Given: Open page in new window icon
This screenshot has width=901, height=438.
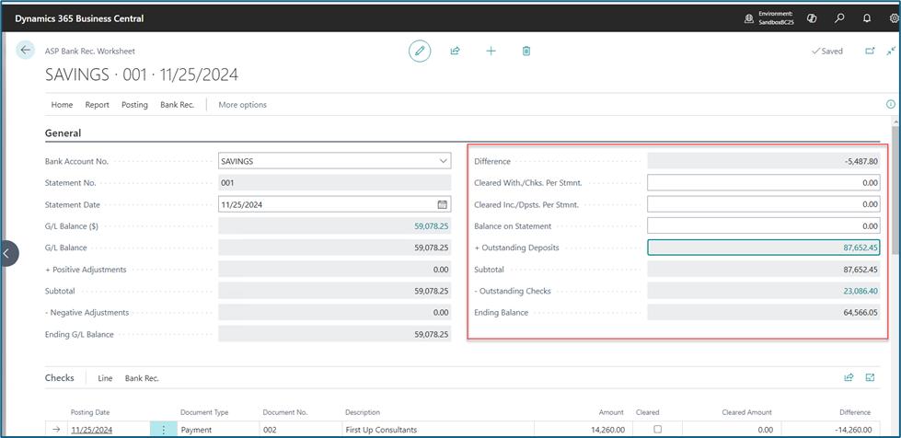Looking at the screenshot, I should 870,51.
